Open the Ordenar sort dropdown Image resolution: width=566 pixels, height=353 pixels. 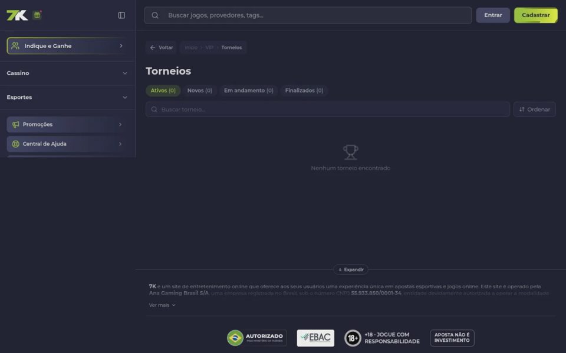coord(535,109)
